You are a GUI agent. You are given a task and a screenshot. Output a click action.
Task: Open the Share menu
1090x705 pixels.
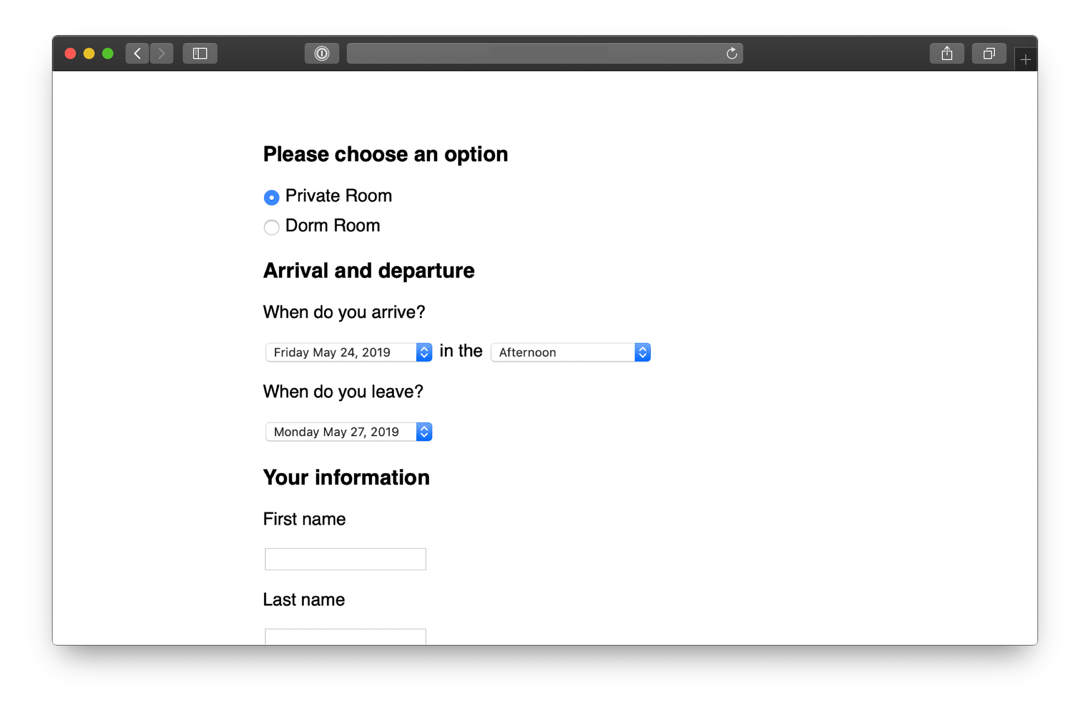click(x=947, y=53)
